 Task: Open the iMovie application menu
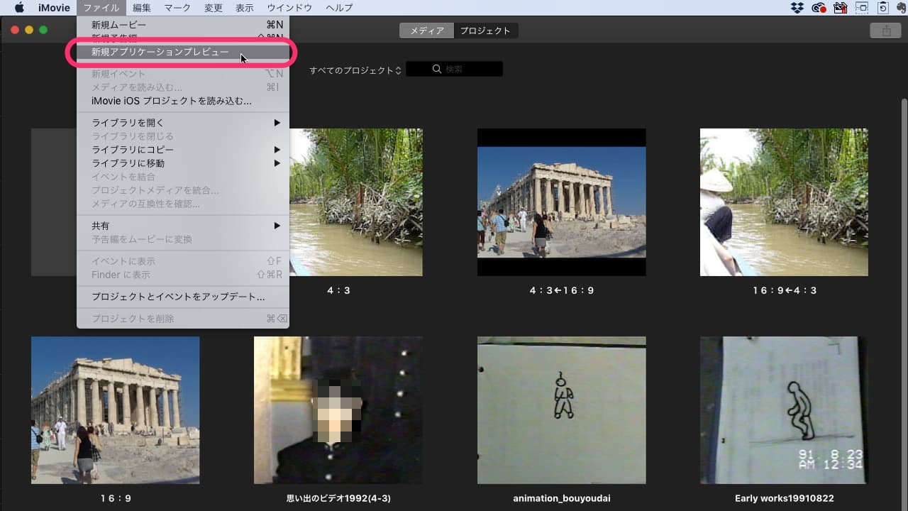coord(54,8)
